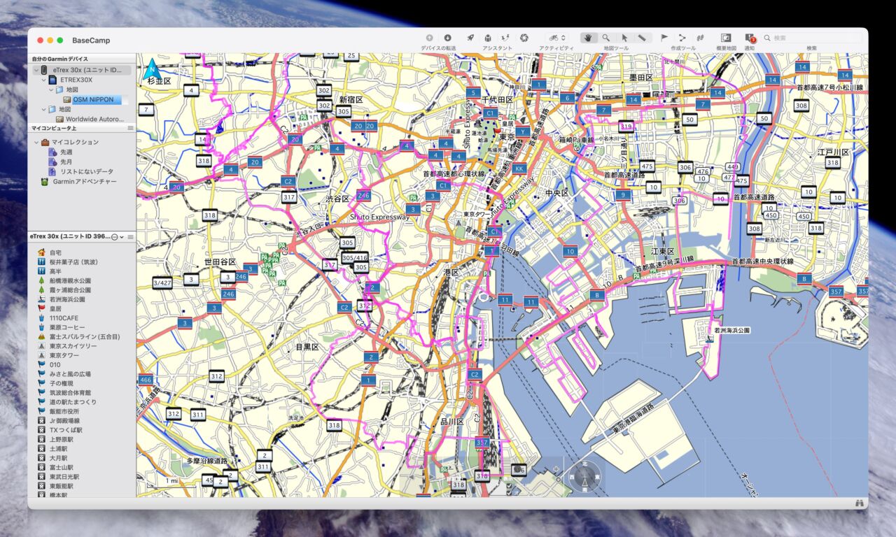Collapse the ETREX30X storage node
This screenshot has width=896, height=537.
tap(43, 80)
